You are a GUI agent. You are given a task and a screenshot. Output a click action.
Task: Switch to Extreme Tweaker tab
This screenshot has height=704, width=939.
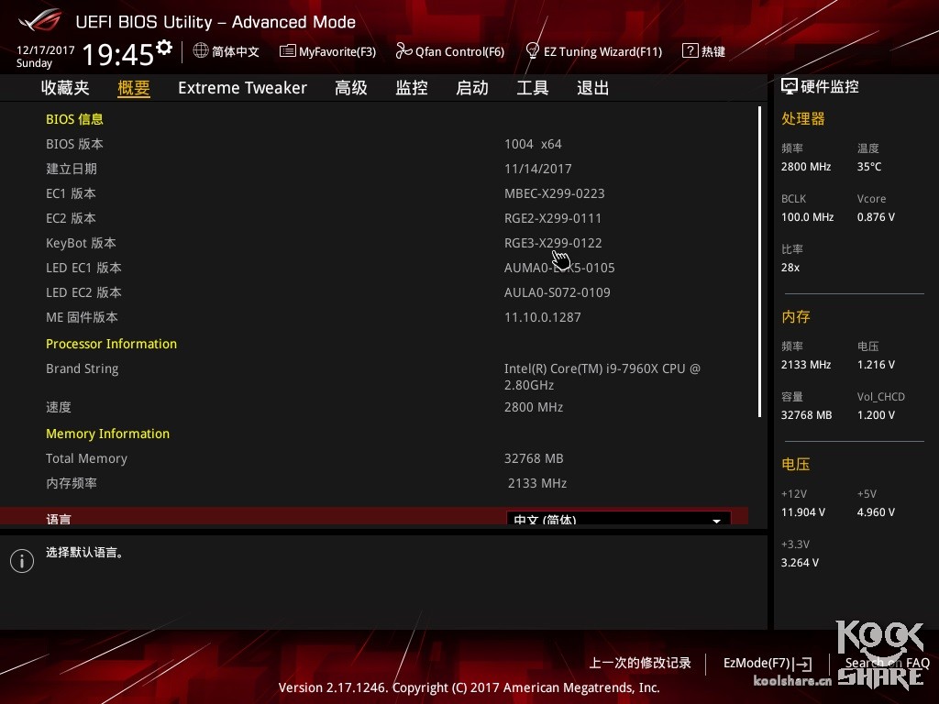point(242,88)
